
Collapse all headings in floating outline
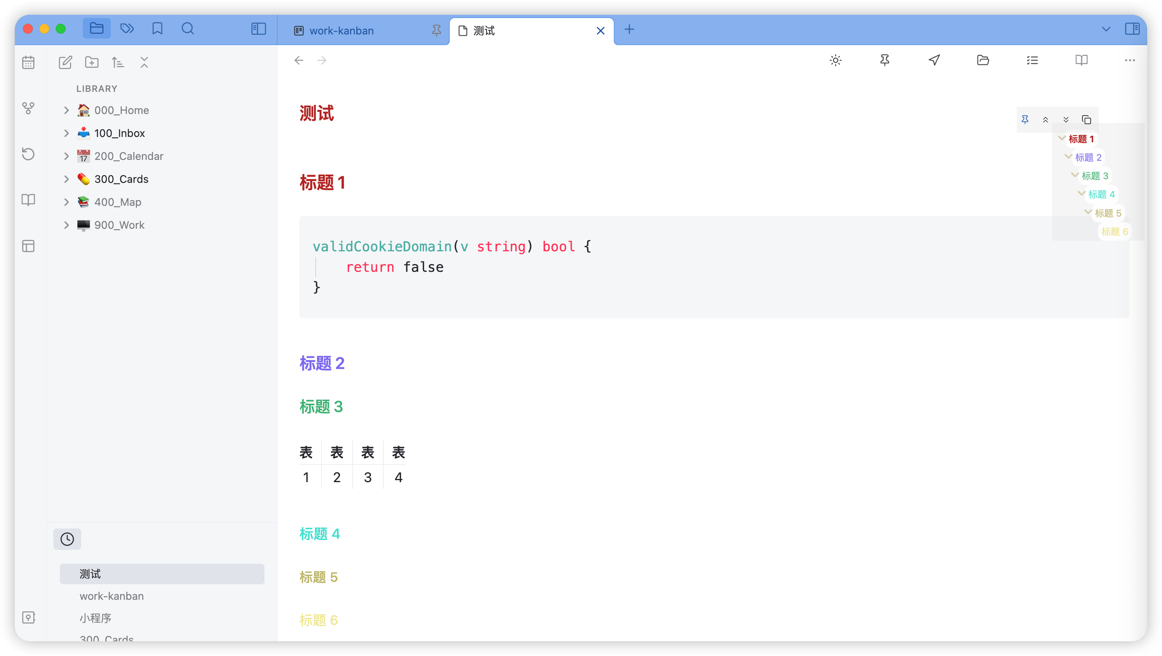(x=1045, y=120)
